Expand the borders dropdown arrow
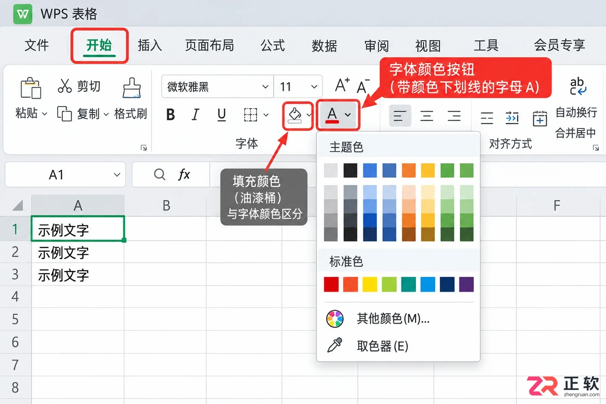The height and width of the screenshot is (404, 606). pos(266,114)
